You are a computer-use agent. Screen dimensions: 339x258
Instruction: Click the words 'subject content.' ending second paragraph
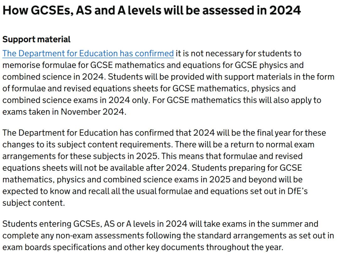pos(34,203)
